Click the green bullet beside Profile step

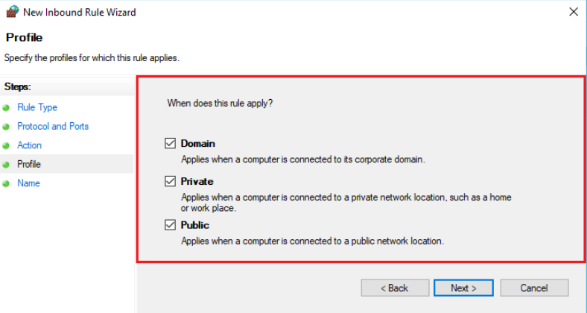(6, 165)
